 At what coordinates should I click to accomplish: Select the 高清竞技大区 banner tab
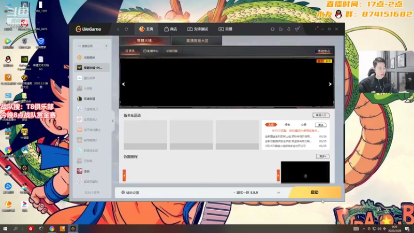tap(197, 41)
